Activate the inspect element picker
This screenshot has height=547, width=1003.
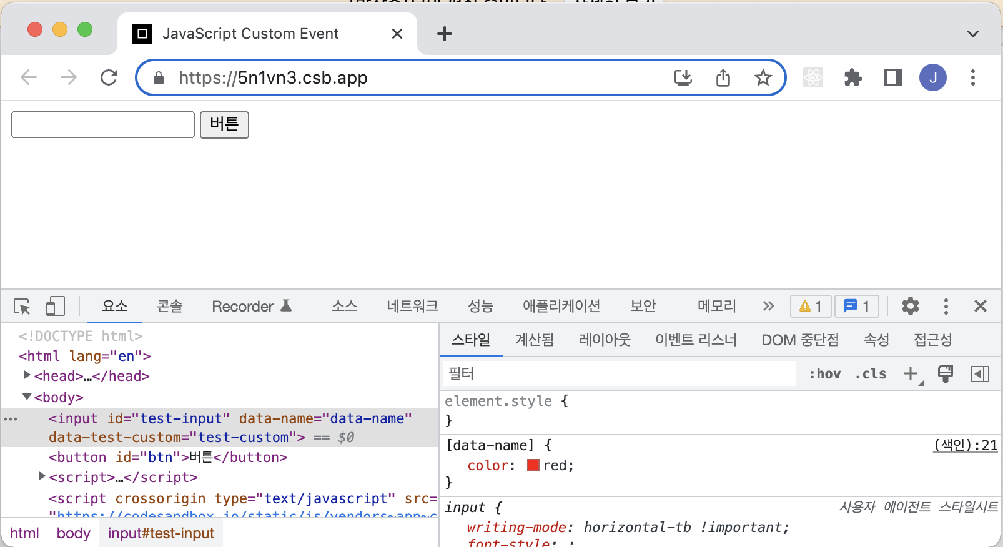(x=22, y=306)
